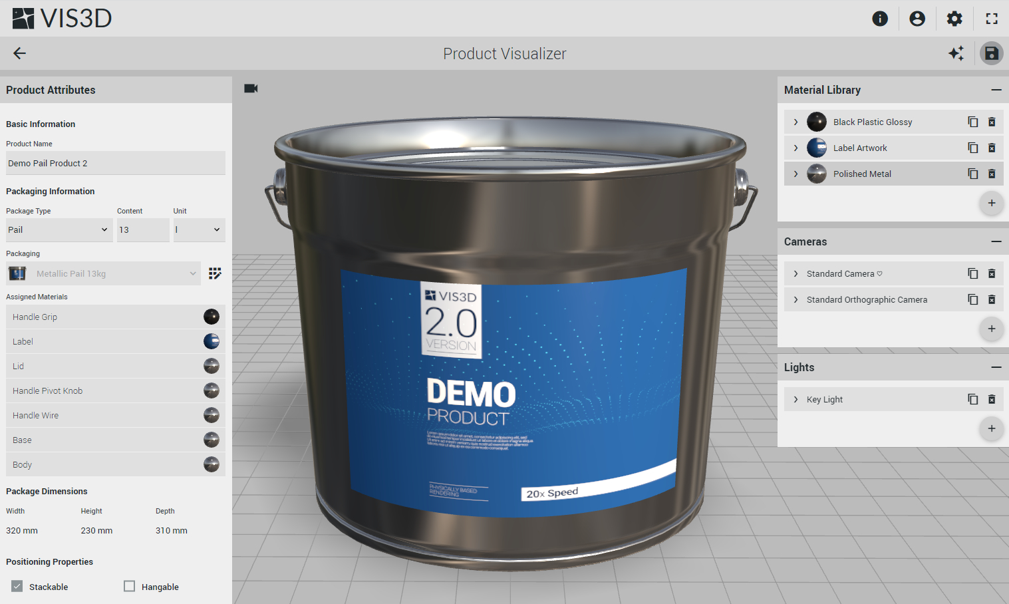The height and width of the screenshot is (604, 1009).
Task: Click the save icon in the header
Action: 991,53
